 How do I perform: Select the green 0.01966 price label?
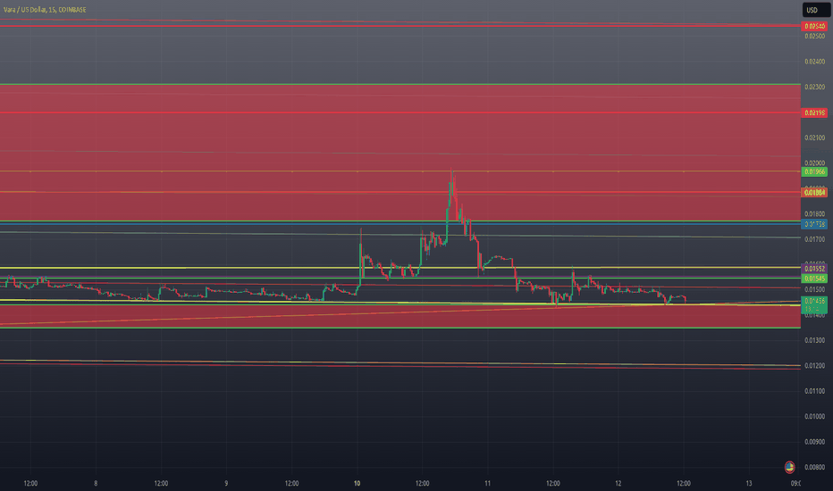(814, 171)
